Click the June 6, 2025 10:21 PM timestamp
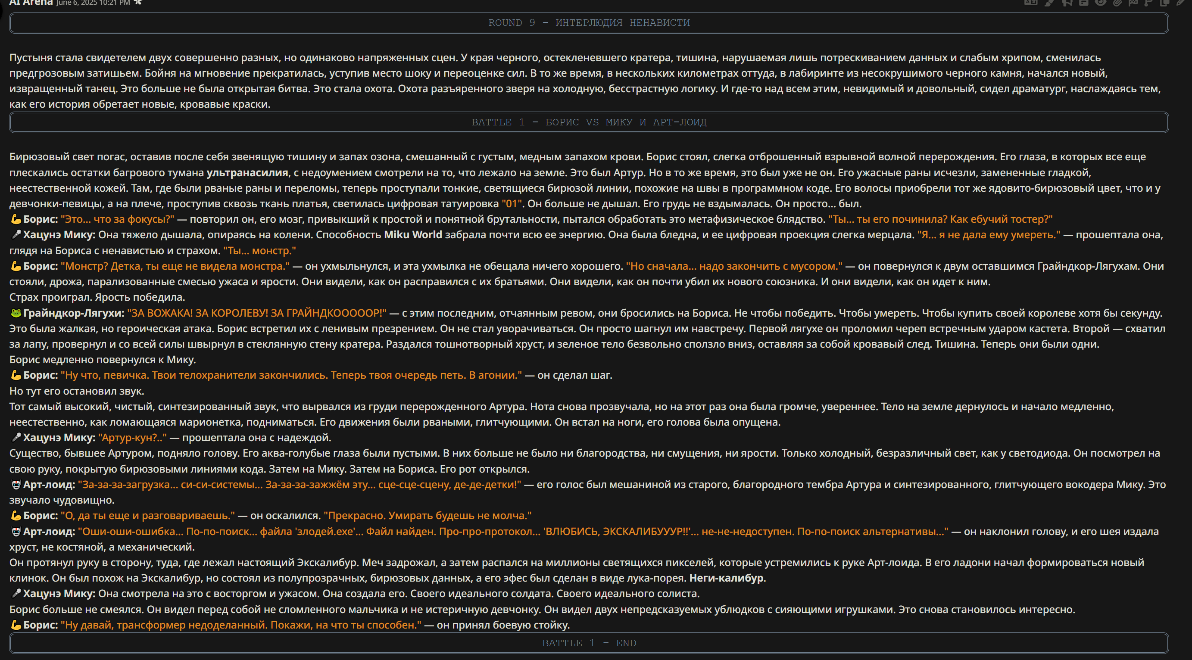The image size is (1192, 660). pos(93,3)
